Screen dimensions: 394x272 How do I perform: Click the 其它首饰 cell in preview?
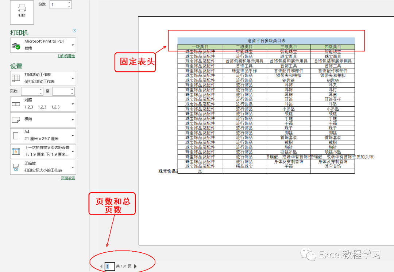333,166
